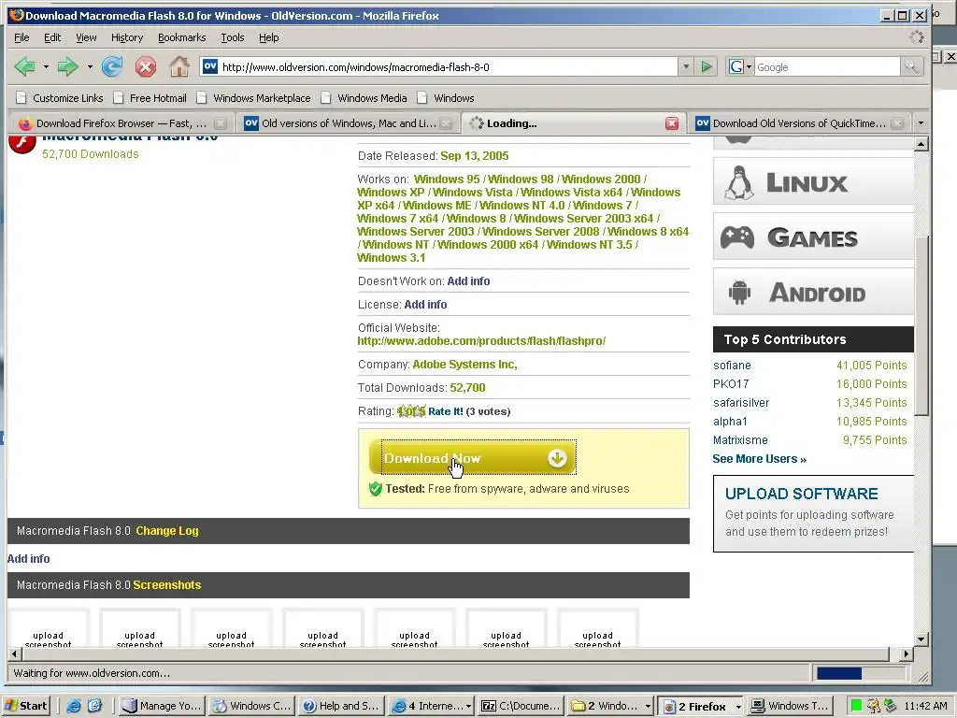Image resolution: width=957 pixels, height=718 pixels.
Task: Open the Forward history dropdown arrow
Action: pos(90,66)
